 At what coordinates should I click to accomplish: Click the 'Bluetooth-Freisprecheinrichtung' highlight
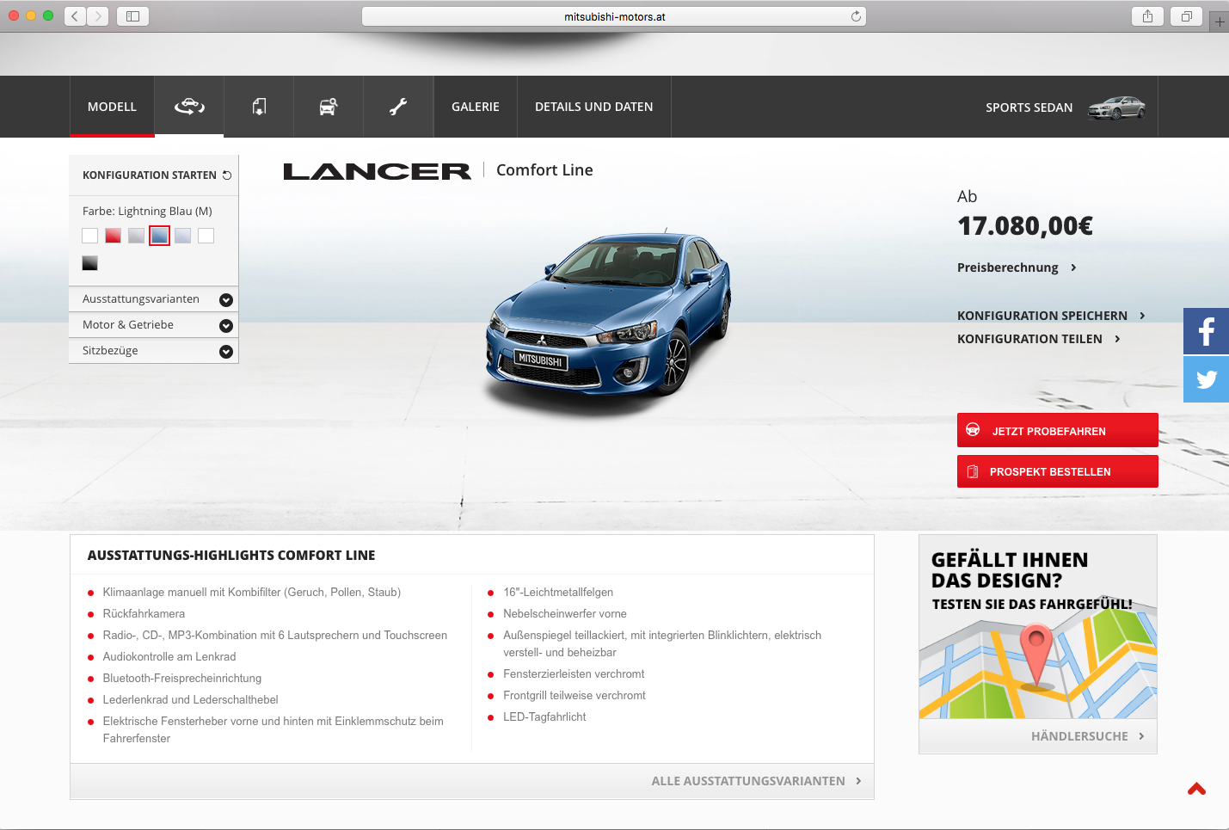(182, 679)
